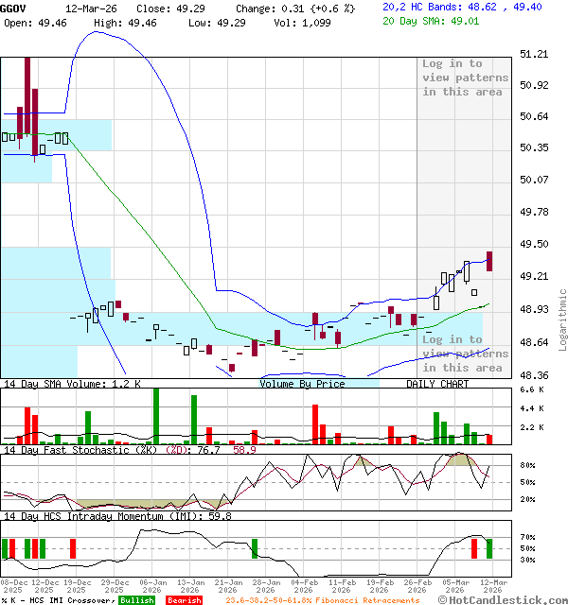Click the 14 Day SMA Volume header
Screen dimensions: 568x605
[71, 384]
